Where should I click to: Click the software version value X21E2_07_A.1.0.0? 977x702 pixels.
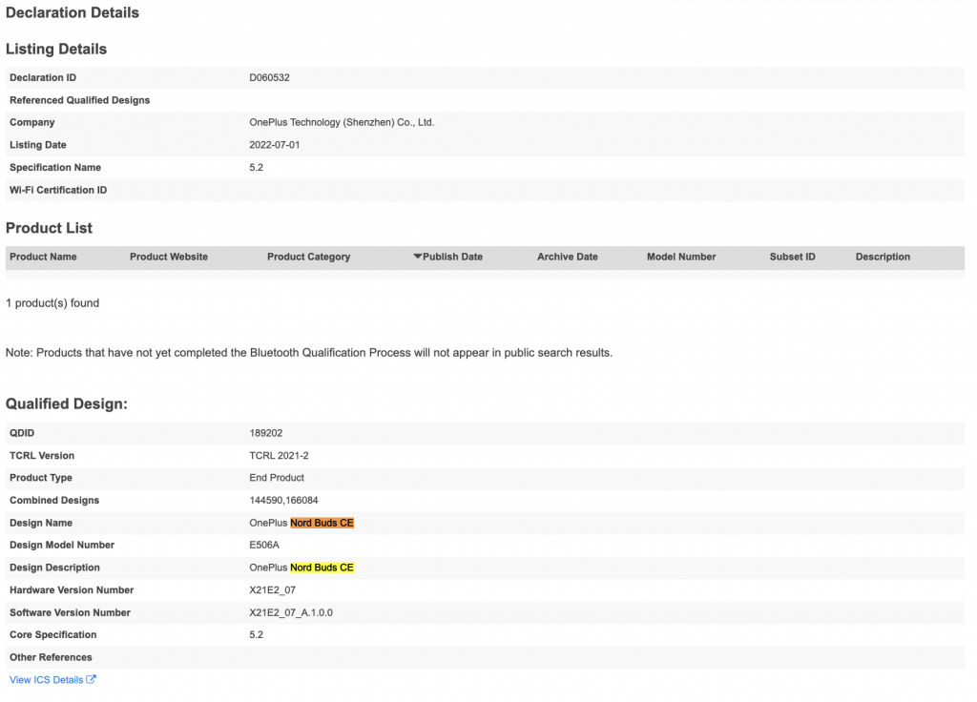click(291, 612)
